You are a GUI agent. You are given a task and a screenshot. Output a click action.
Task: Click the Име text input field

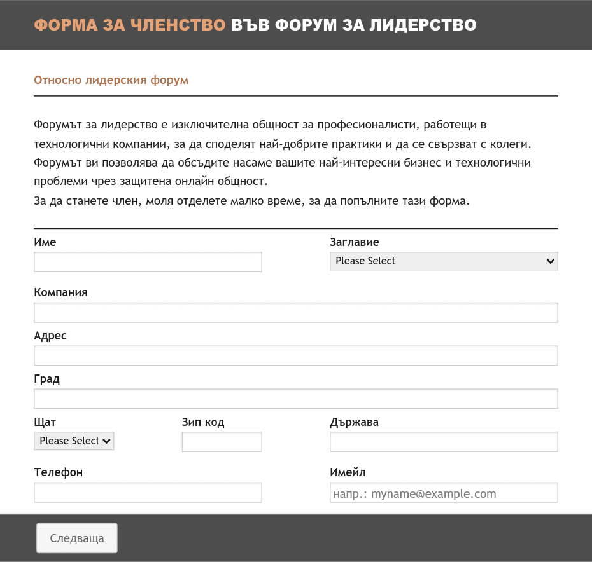[148, 262]
